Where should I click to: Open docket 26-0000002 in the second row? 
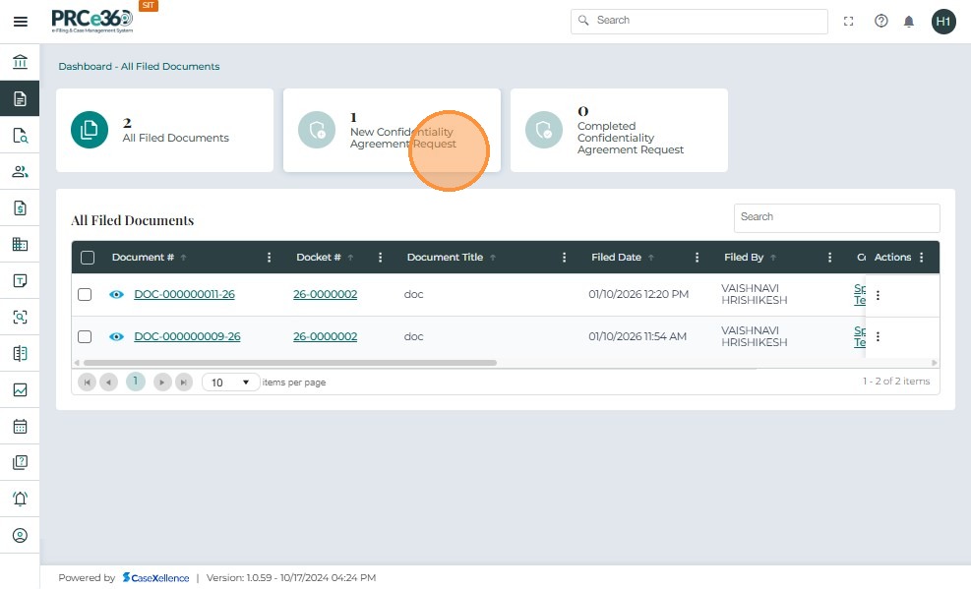(325, 336)
